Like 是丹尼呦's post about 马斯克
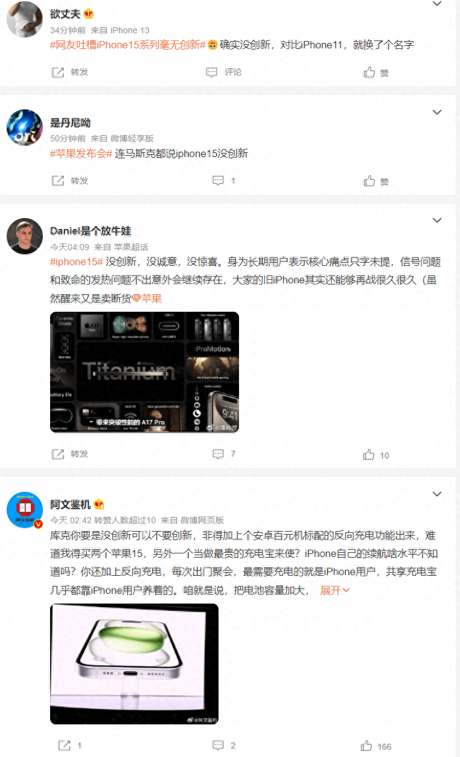 tap(376, 181)
